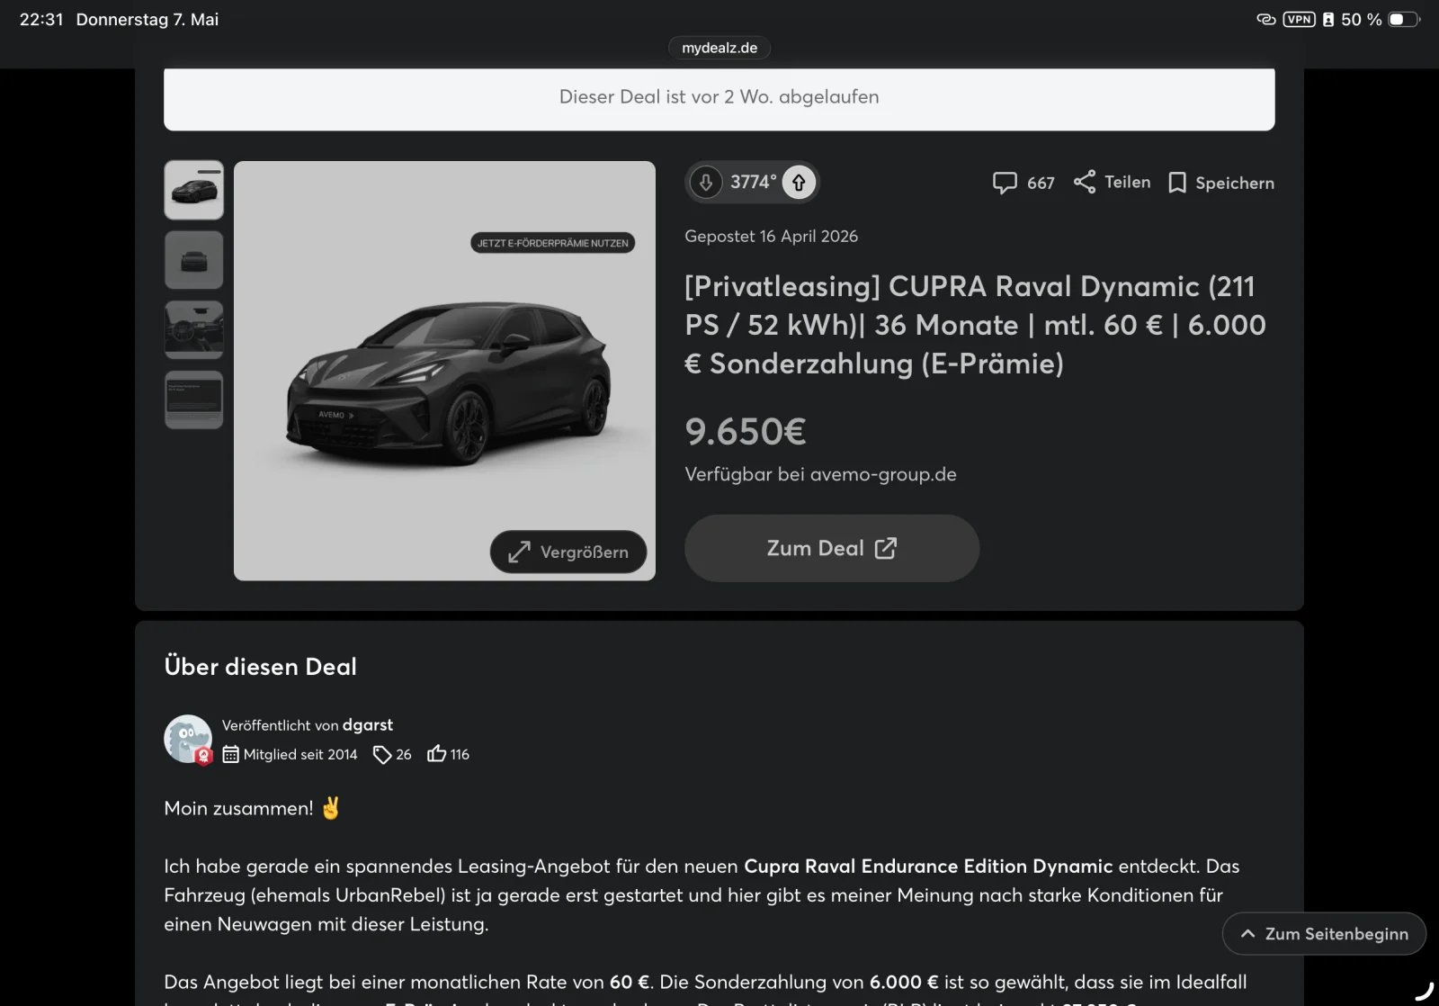
Task: Click the Teilen share icon
Action: click(x=1085, y=182)
